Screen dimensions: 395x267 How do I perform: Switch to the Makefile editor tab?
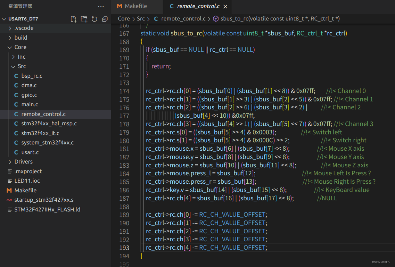tap(137, 7)
